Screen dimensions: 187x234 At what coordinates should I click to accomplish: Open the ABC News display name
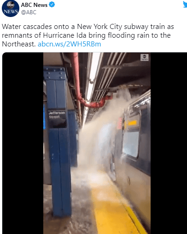point(34,5)
